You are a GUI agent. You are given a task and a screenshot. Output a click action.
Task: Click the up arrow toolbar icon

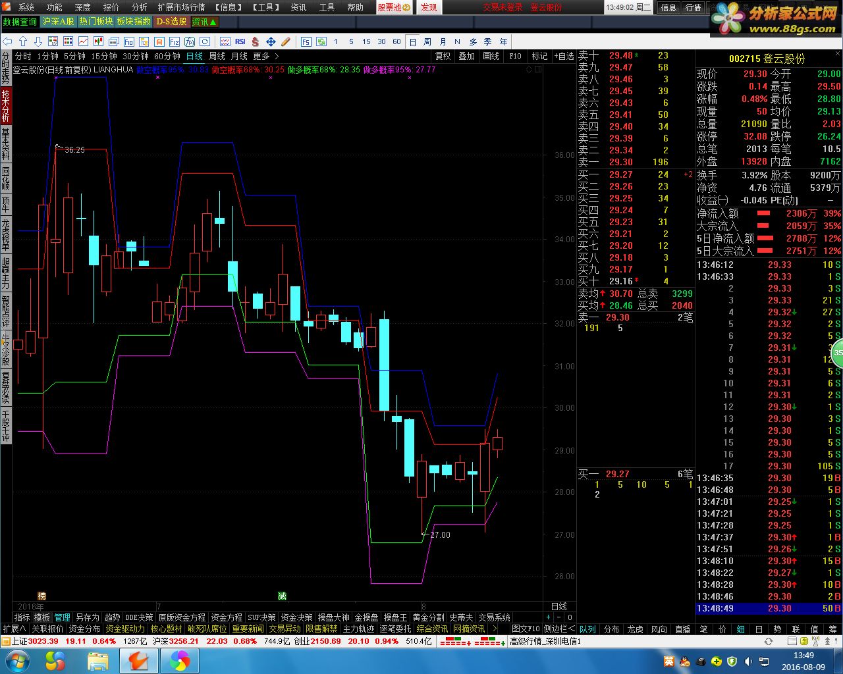pos(22,41)
